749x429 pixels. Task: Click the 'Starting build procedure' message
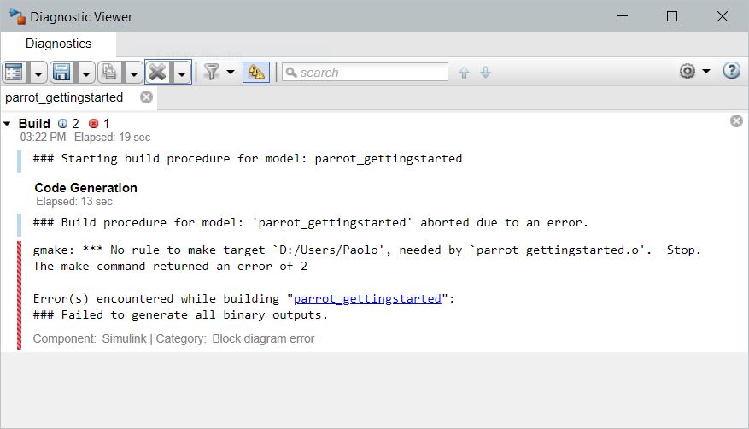pos(248,159)
